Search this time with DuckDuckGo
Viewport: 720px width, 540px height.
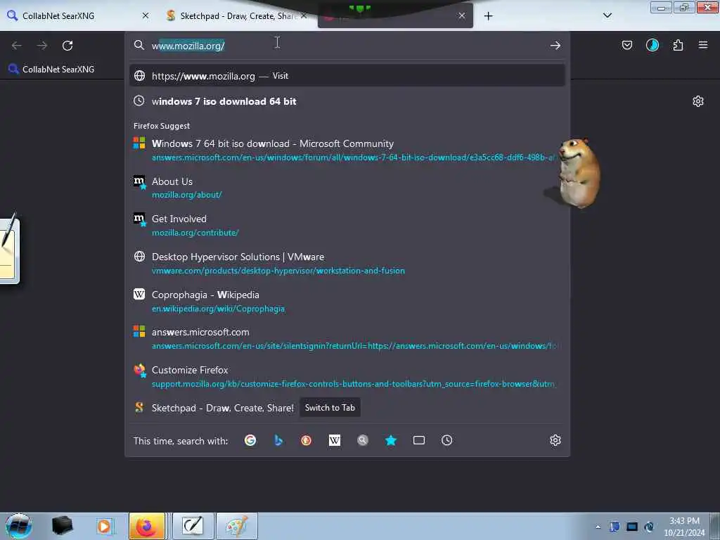tap(307, 440)
